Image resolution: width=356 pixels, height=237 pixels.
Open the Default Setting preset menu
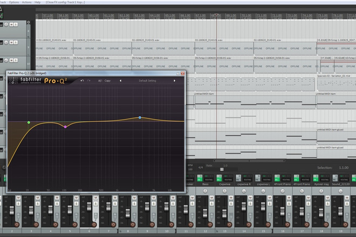coord(147,81)
